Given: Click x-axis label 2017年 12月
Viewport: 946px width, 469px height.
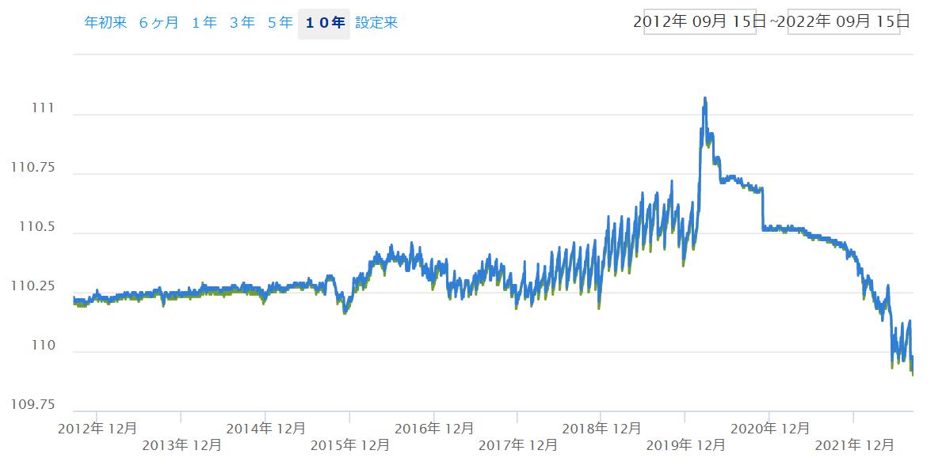Looking at the screenshot, I should click(x=517, y=445).
